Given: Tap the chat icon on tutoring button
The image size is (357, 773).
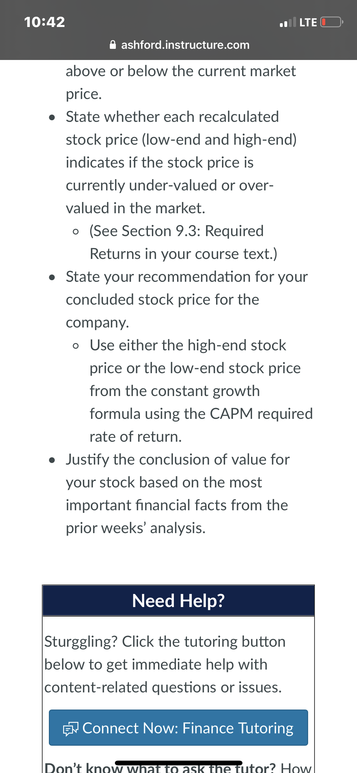Looking at the screenshot, I should coord(70,729).
